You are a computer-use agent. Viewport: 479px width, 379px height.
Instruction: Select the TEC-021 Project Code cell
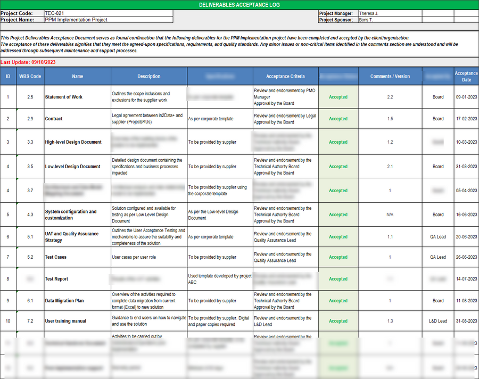(106, 13)
